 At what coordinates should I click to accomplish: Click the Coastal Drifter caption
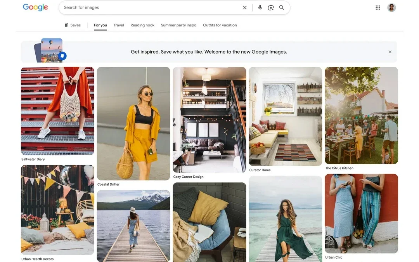[x=109, y=184]
